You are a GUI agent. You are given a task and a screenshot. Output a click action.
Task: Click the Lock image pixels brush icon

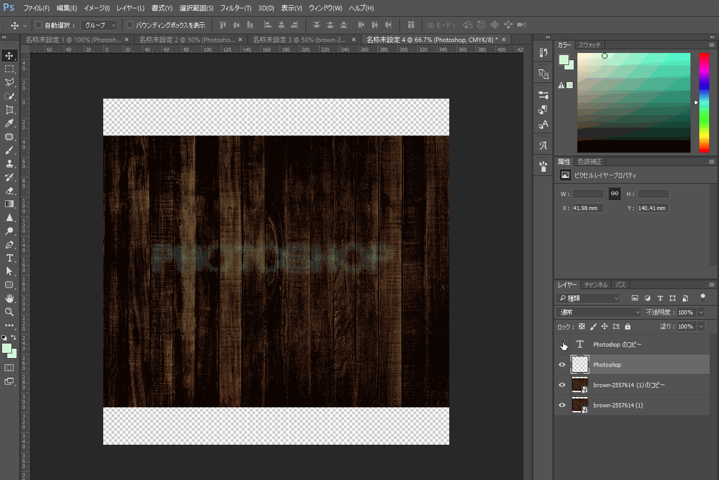593,326
